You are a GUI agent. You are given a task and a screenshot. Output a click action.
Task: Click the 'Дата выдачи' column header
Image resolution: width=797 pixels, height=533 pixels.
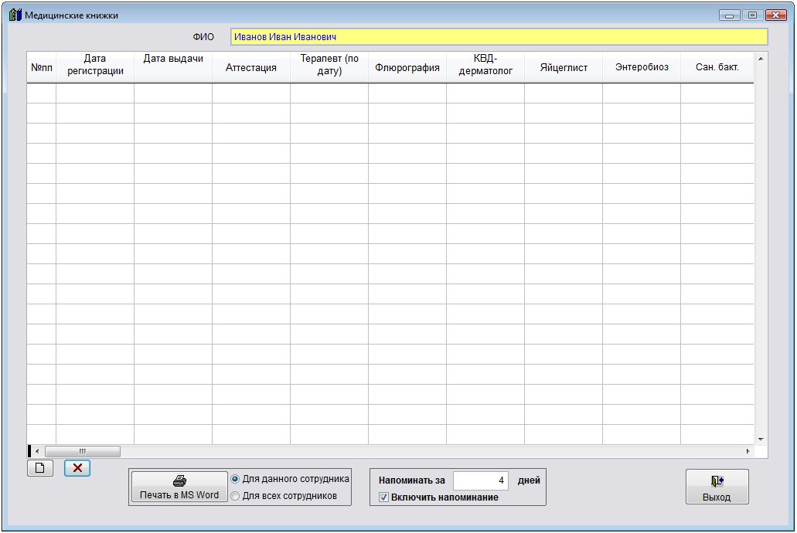click(x=173, y=67)
